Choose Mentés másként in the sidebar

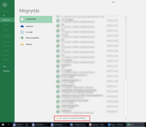point(6,30)
